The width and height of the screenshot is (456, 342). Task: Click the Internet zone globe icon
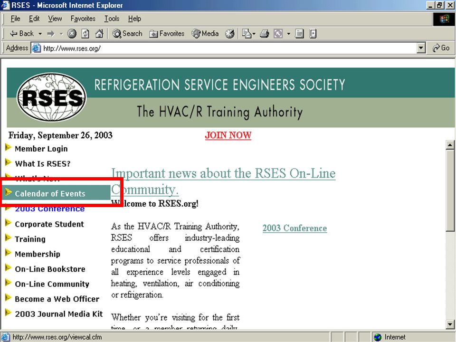click(378, 337)
